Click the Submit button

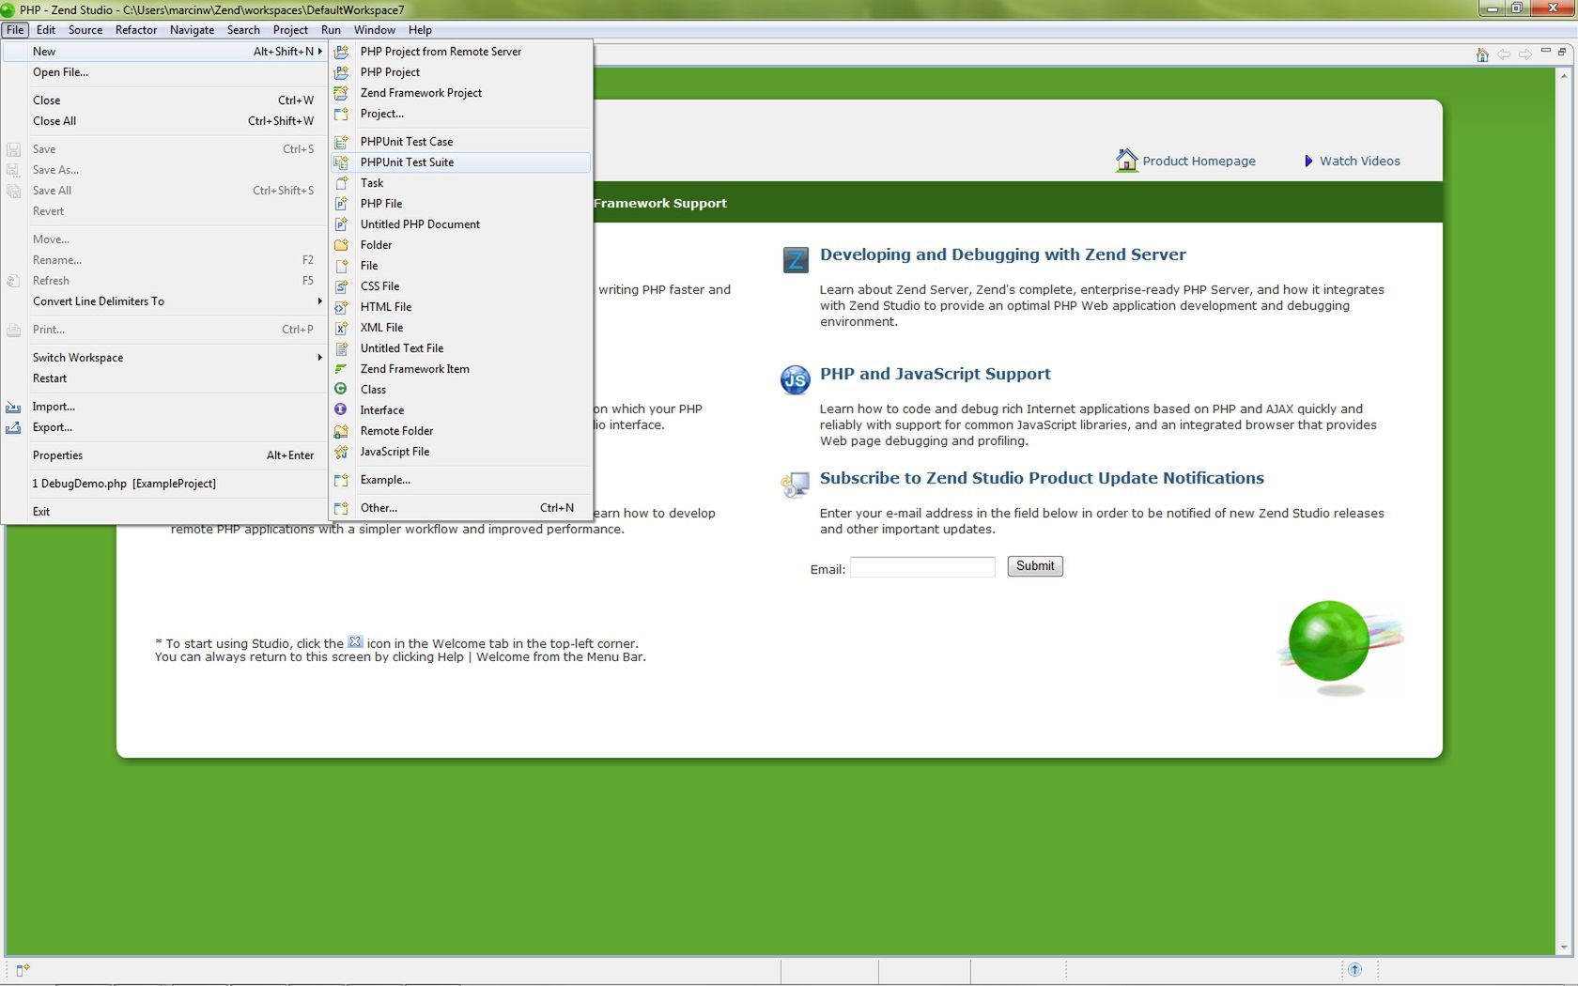[1035, 566]
